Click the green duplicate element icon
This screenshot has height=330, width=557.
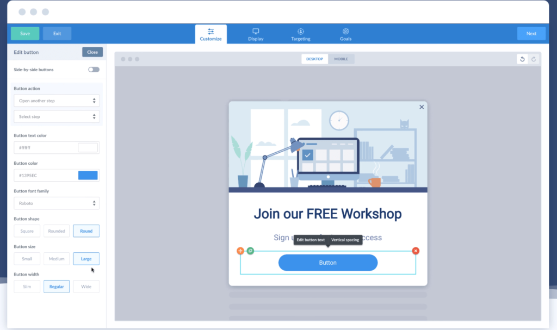[x=250, y=251]
